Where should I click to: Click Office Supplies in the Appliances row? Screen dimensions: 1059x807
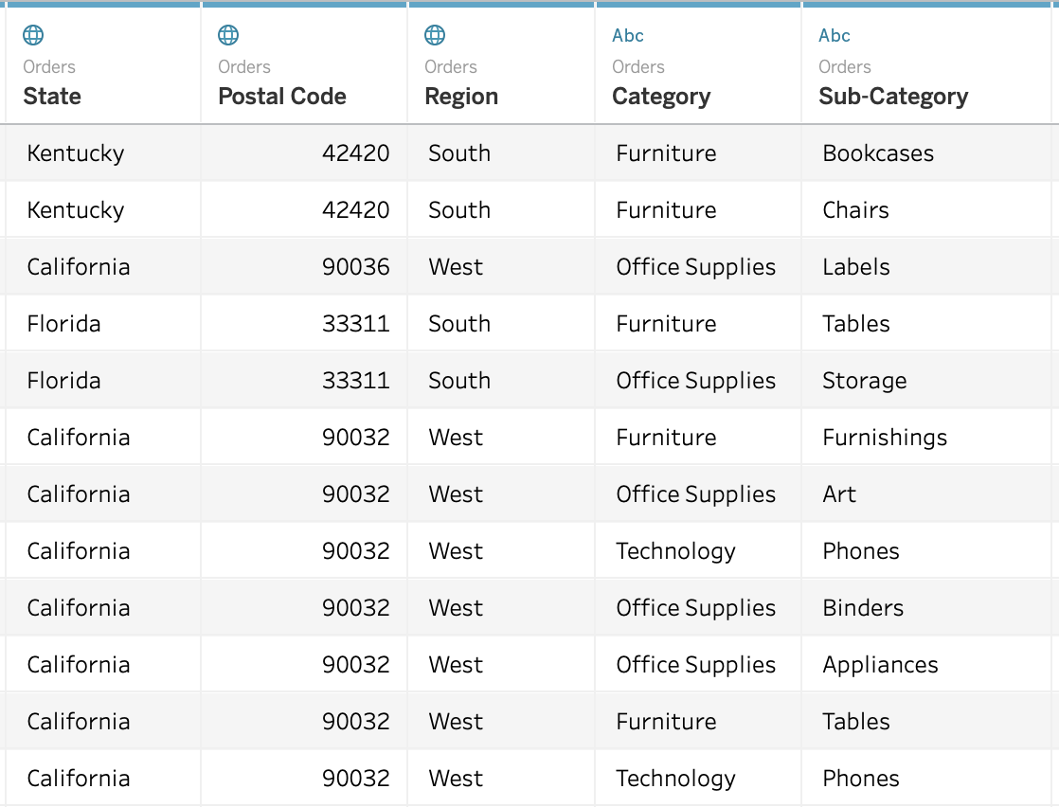[695, 665]
